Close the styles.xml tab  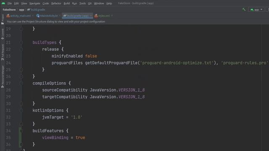(x=112, y=16)
